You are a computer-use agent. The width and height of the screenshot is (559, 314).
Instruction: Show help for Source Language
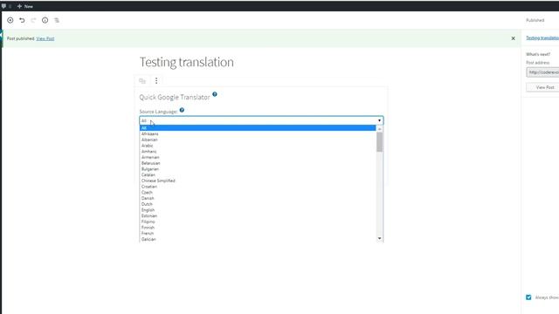pyautogui.click(x=182, y=110)
